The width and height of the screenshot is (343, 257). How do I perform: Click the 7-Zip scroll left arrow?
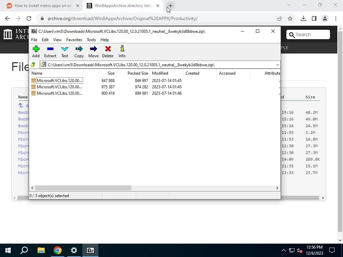point(32,188)
